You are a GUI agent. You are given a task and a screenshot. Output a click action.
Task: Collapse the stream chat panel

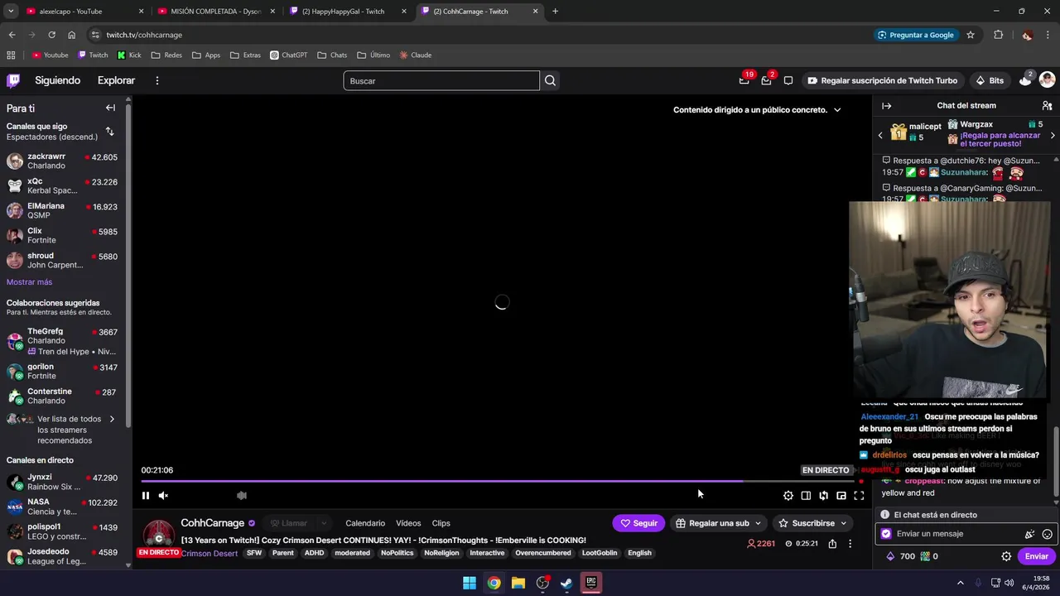click(x=886, y=106)
